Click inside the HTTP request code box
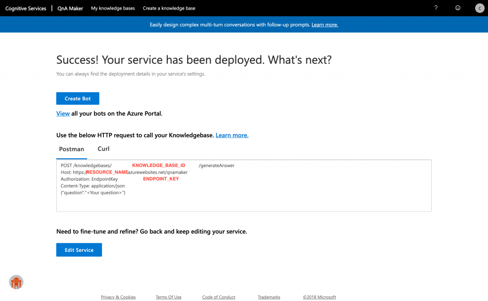Viewport: 488px width, 301px height. point(244,186)
